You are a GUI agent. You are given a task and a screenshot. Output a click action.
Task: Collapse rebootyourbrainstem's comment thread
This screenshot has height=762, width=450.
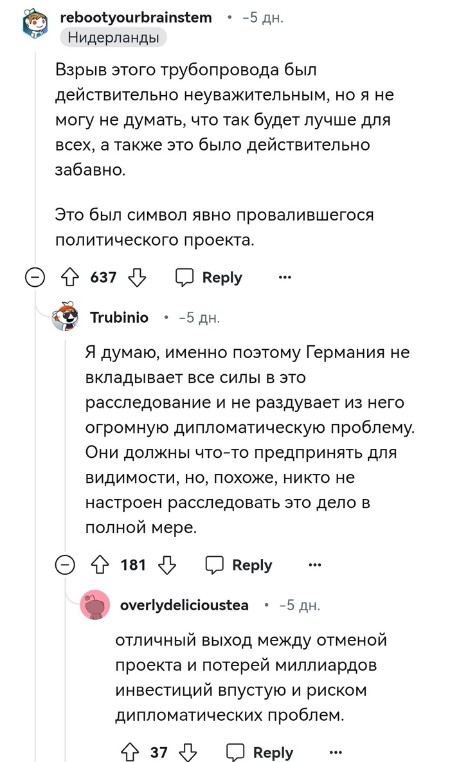[x=34, y=278]
